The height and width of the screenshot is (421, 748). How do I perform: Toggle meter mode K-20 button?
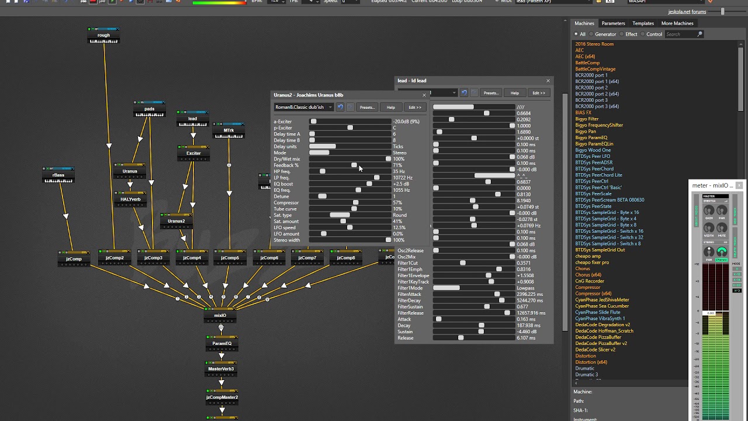click(x=736, y=285)
